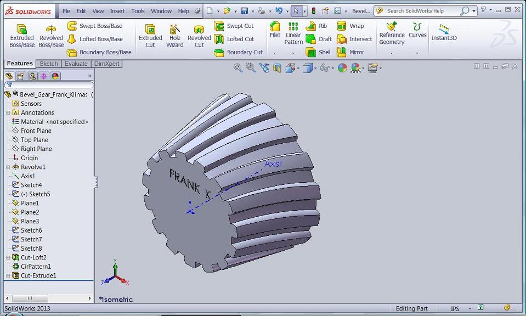526x316 pixels.
Task: Toggle Instant3D mode
Action: pyautogui.click(x=444, y=33)
